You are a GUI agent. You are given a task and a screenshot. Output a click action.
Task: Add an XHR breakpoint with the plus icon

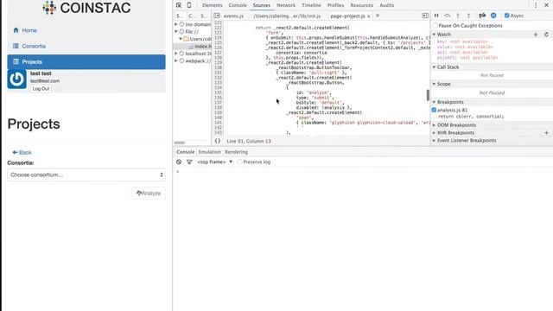[546, 133]
